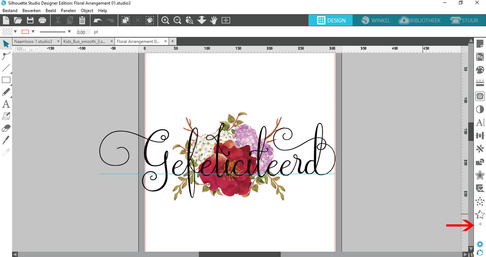
Task: Zoom out with the magnifier minus icon
Action: coord(177,20)
